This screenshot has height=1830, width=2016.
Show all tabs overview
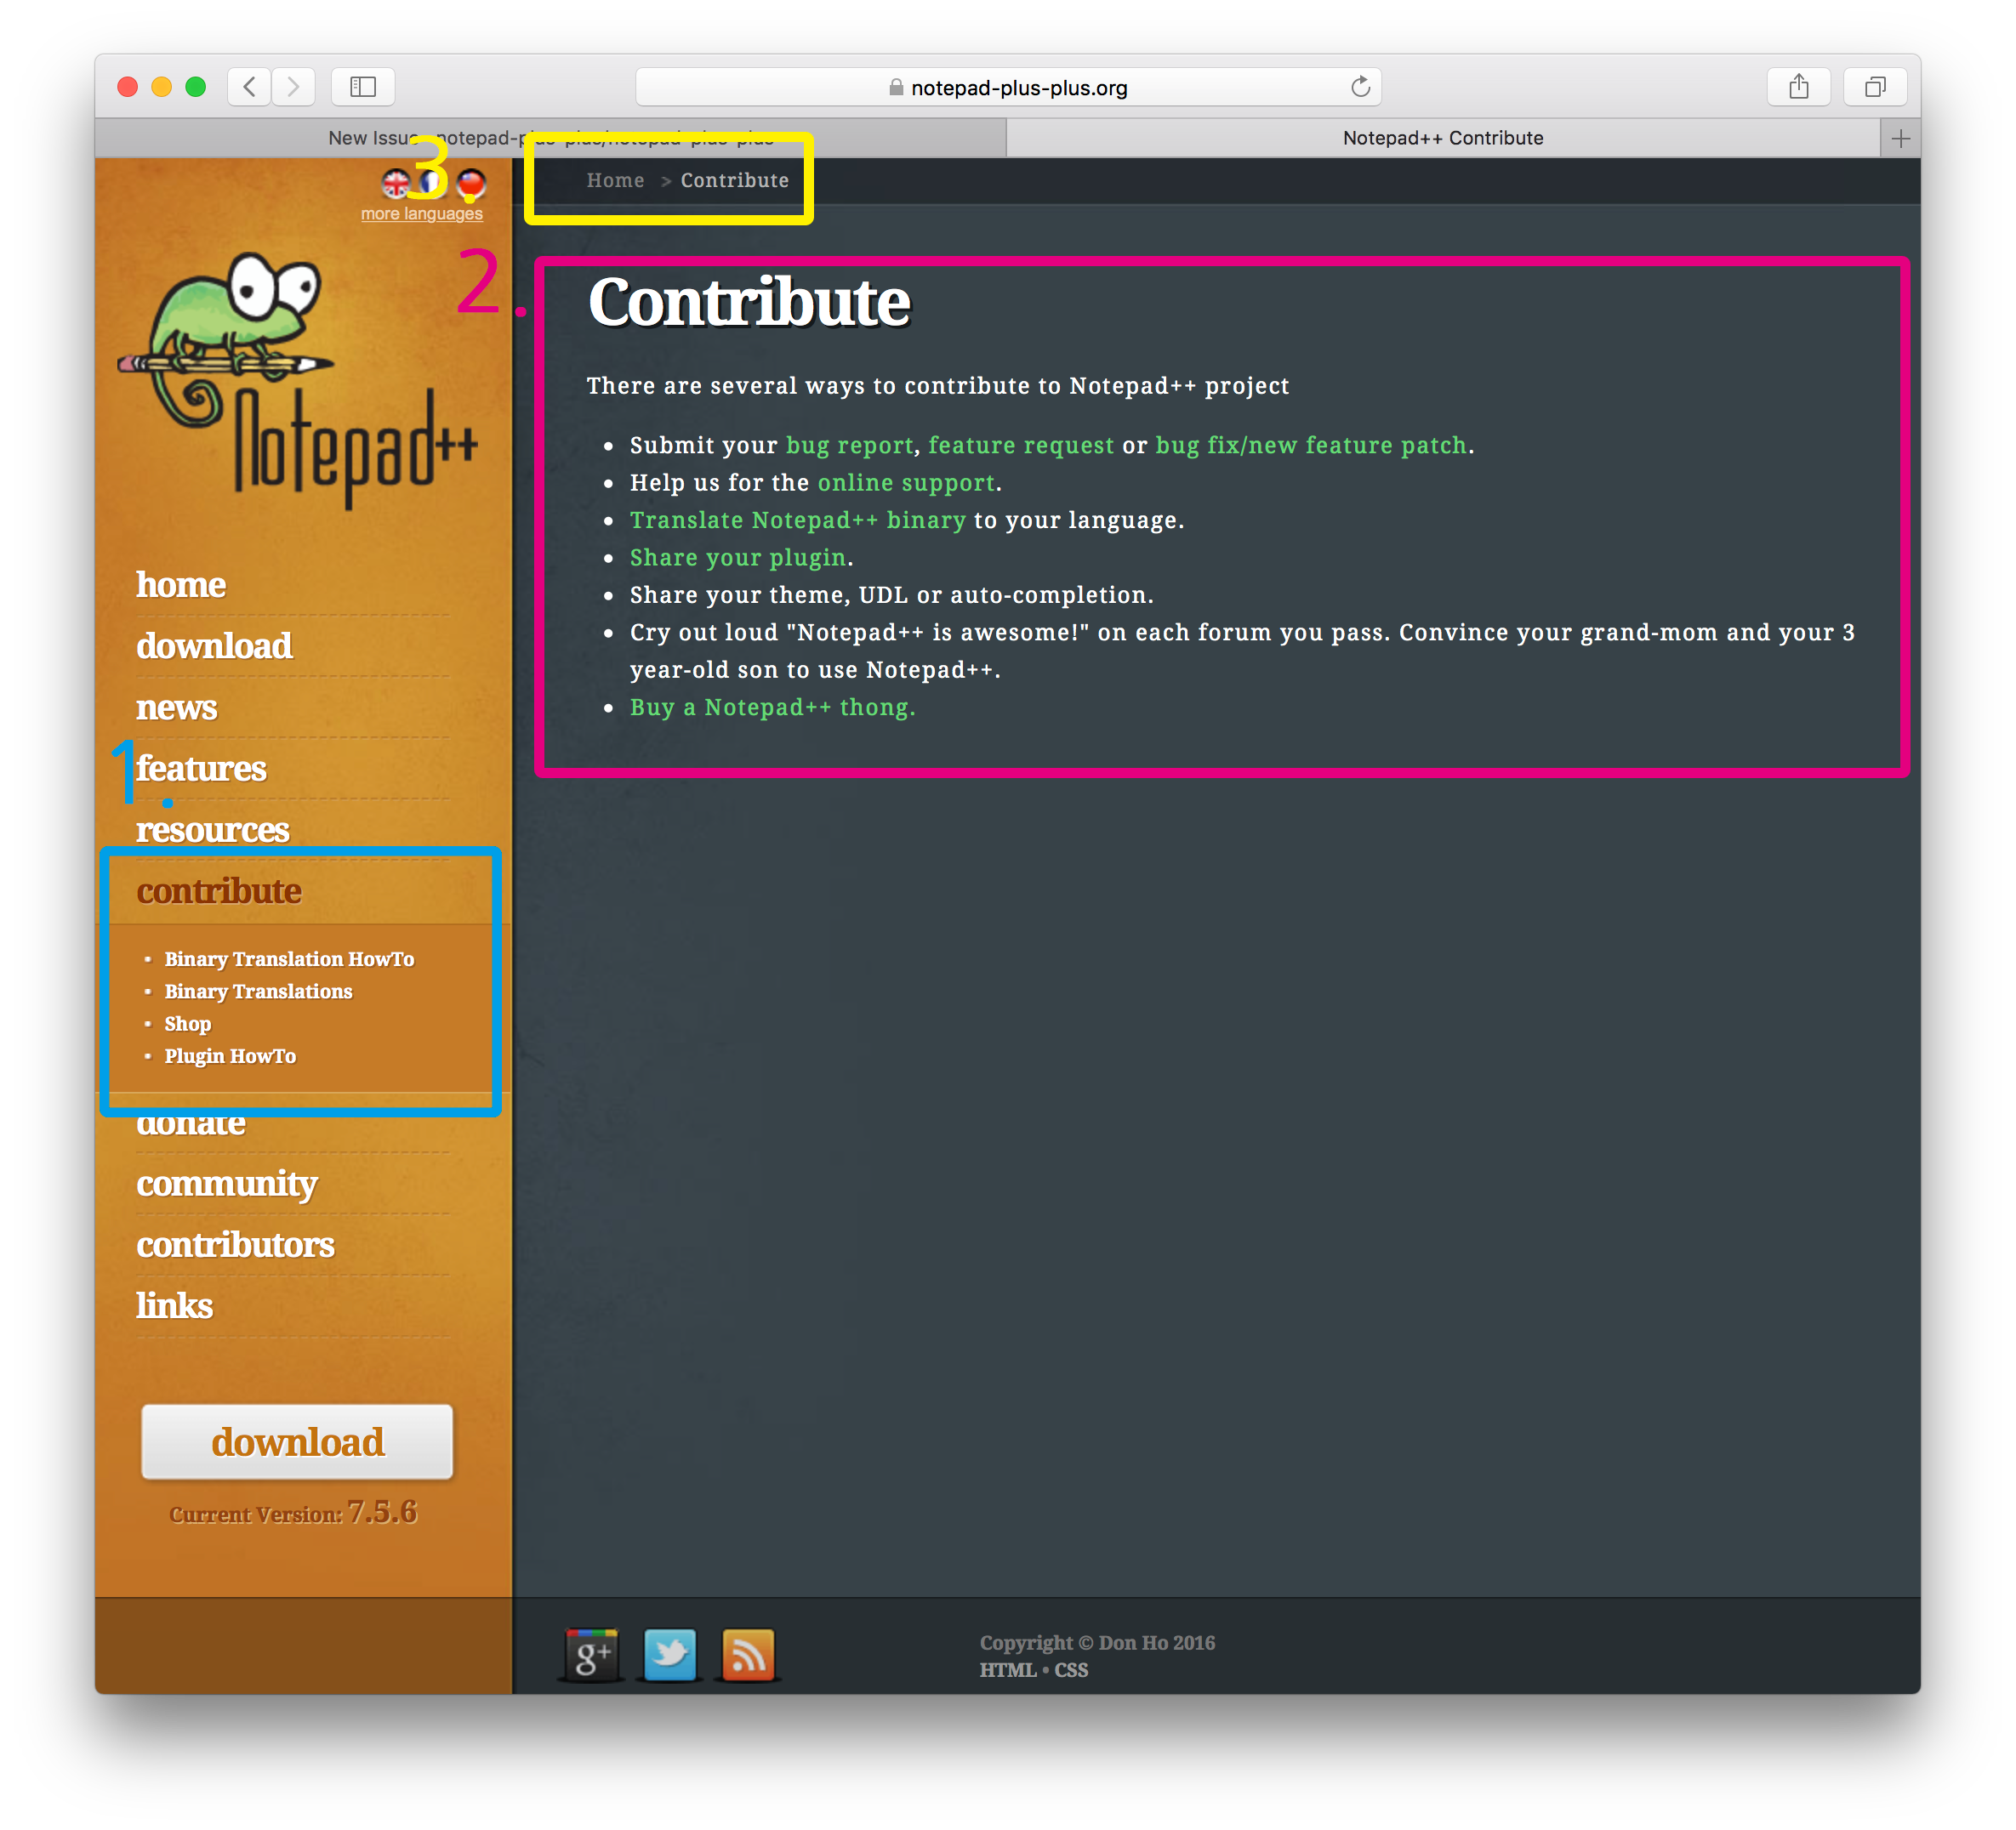point(1875,87)
